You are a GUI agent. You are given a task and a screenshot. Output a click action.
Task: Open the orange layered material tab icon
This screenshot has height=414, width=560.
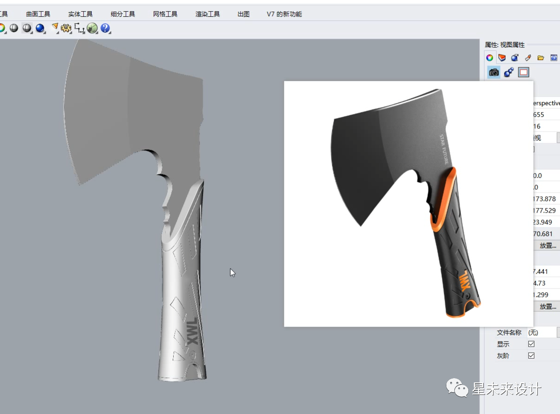tap(502, 58)
